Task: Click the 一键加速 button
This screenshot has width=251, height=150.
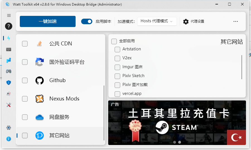Action: click(x=48, y=21)
